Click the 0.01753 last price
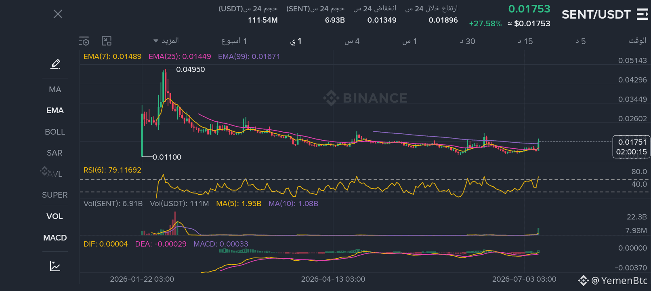651x291 pixels. [x=529, y=9]
